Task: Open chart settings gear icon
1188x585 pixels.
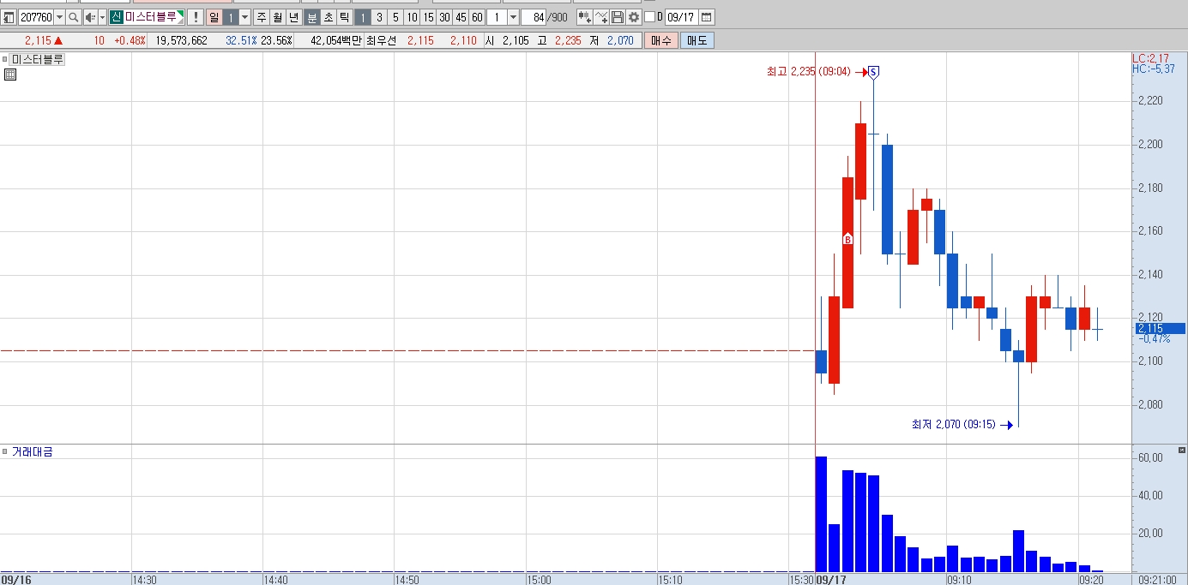Action: (x=634, y=17)
